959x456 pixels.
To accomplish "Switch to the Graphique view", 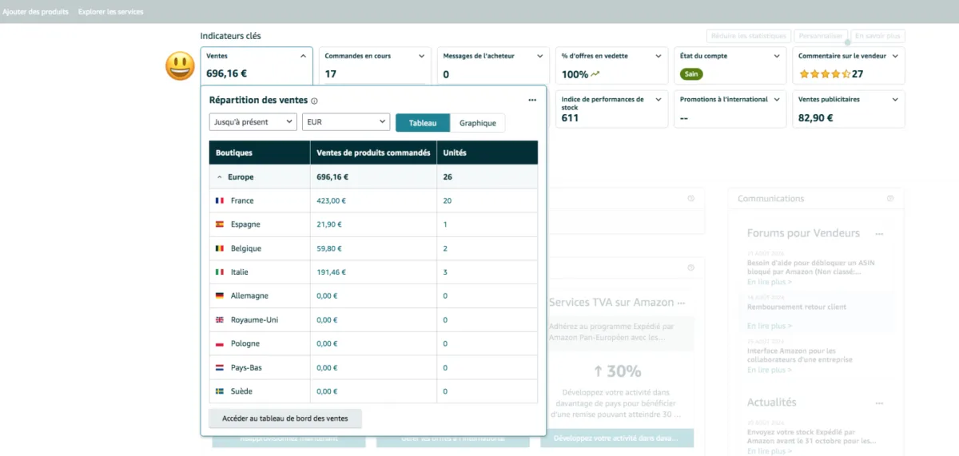I will point(478,123).
